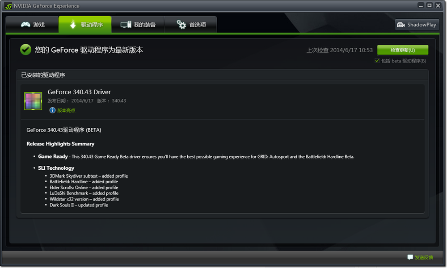Switch to the 游戏 tab

pos(32,25)
